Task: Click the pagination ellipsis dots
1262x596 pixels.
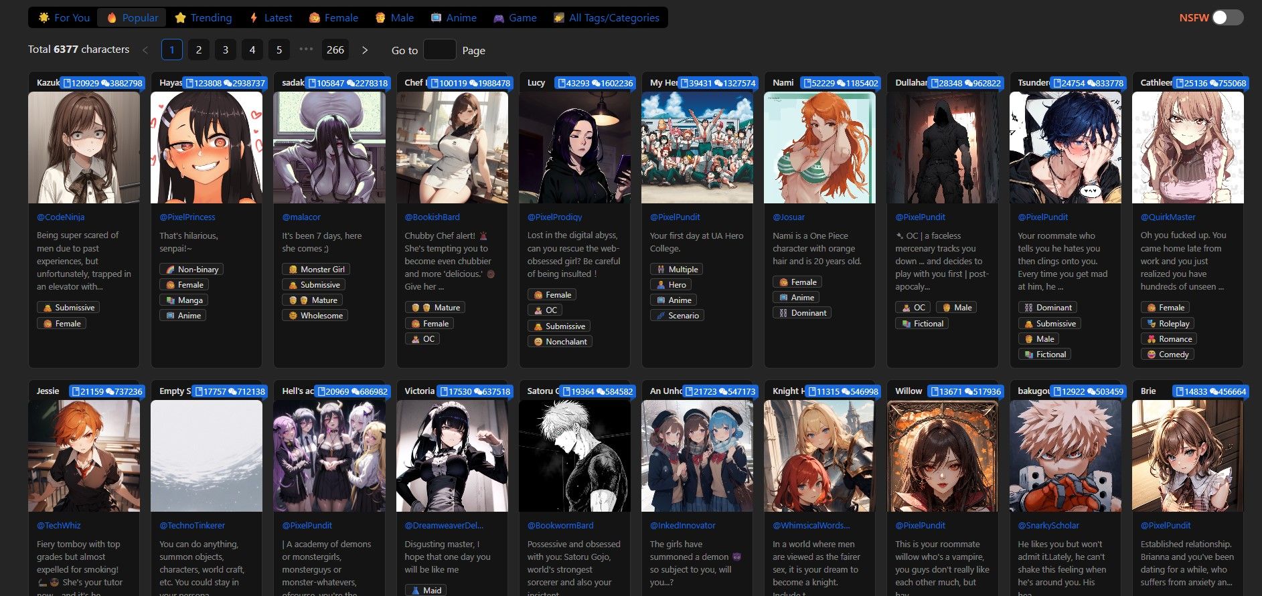Action: tap(306, 49)
